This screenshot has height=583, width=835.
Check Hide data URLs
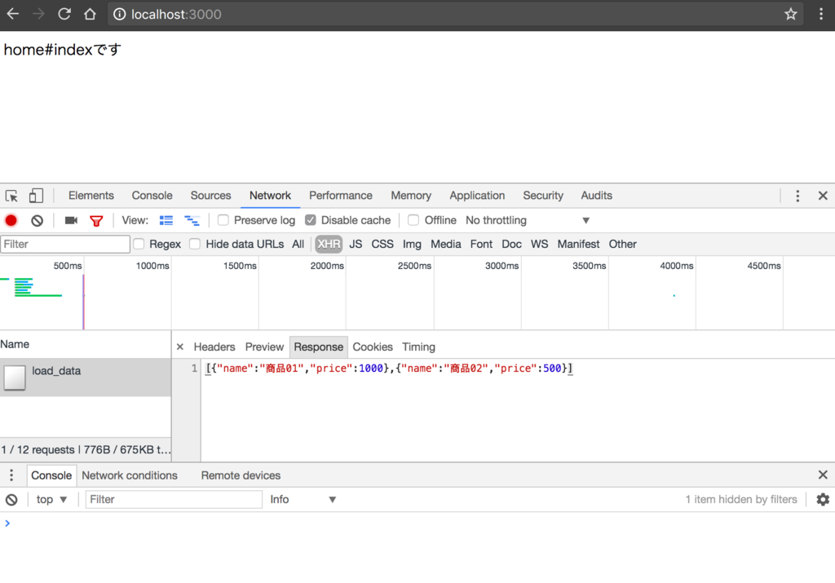click(195, 244)
